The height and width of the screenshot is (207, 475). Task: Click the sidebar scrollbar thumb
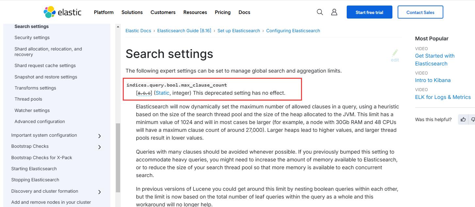[118, 158]
